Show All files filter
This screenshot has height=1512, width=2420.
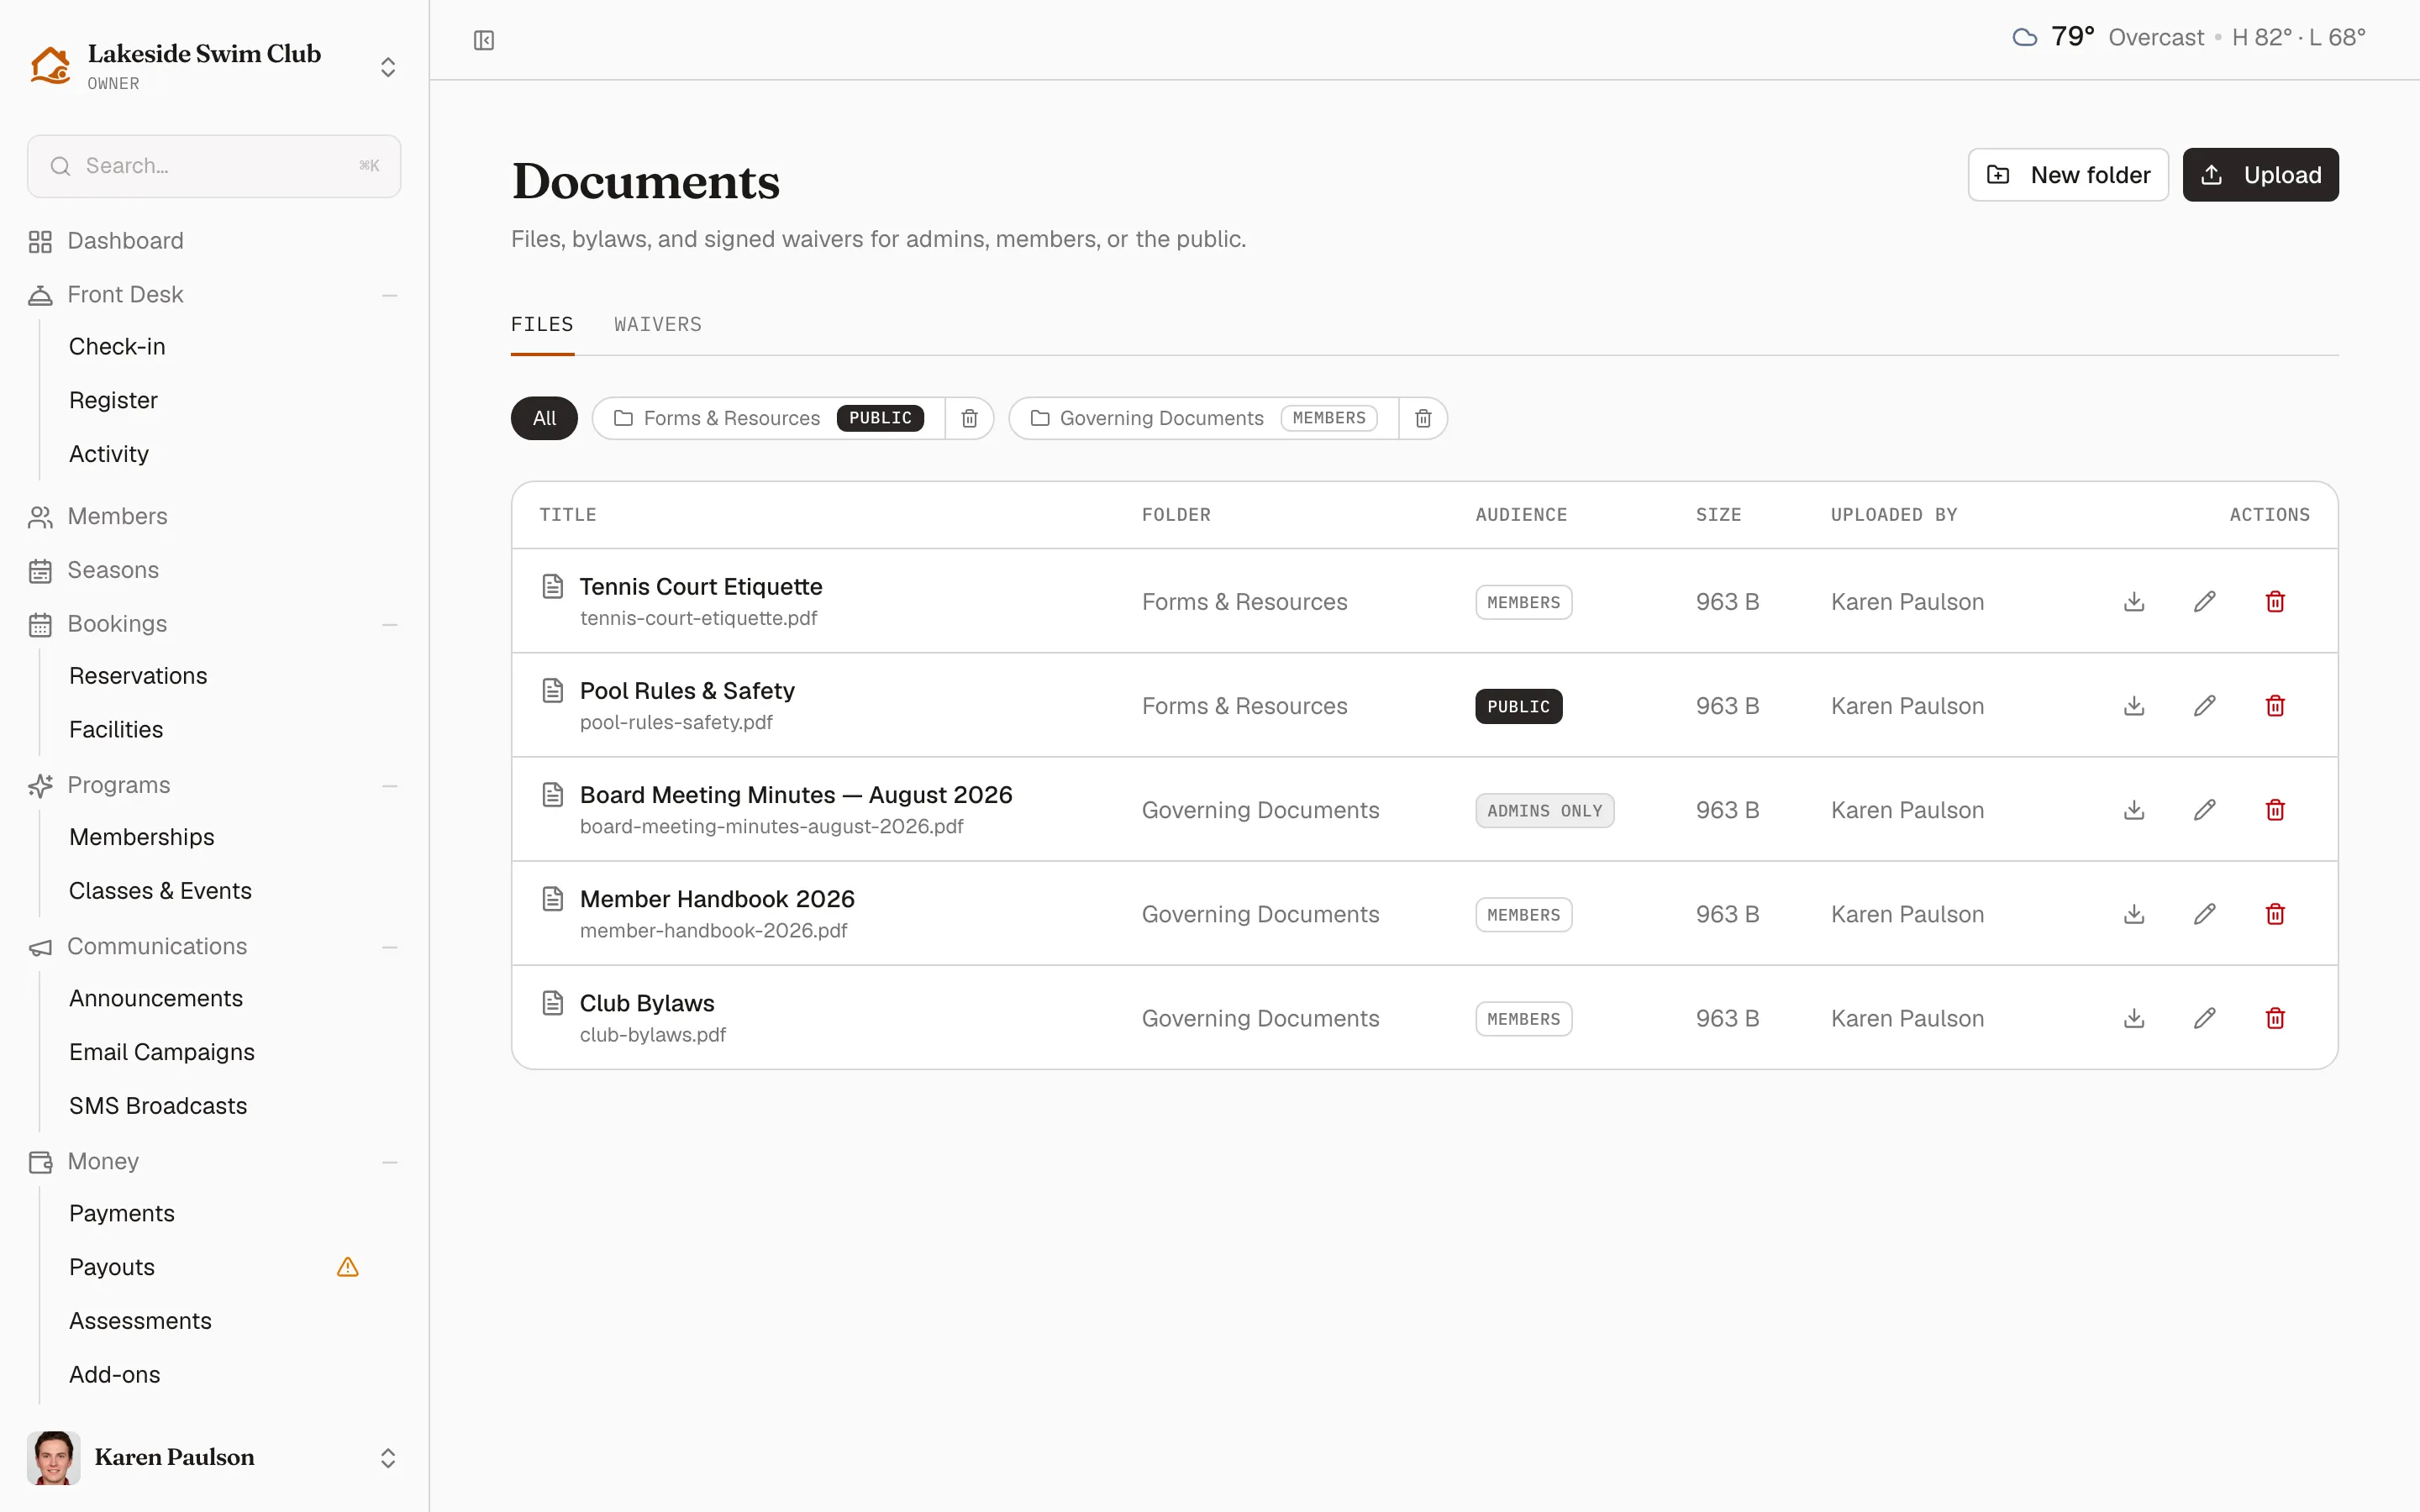tap(544, 418)
